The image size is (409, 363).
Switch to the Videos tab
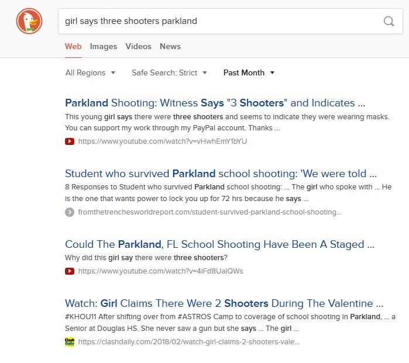138,46
